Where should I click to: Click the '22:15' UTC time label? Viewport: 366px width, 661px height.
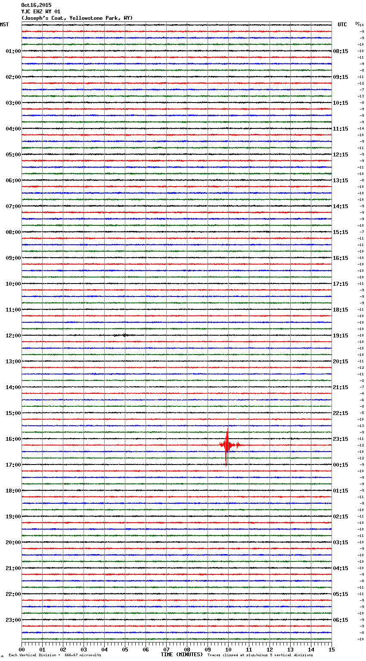(x=341, y=413)
